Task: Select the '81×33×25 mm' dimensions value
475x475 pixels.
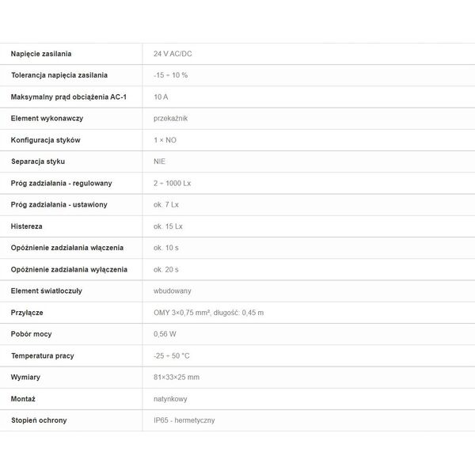Action: (x=177, y=378)
